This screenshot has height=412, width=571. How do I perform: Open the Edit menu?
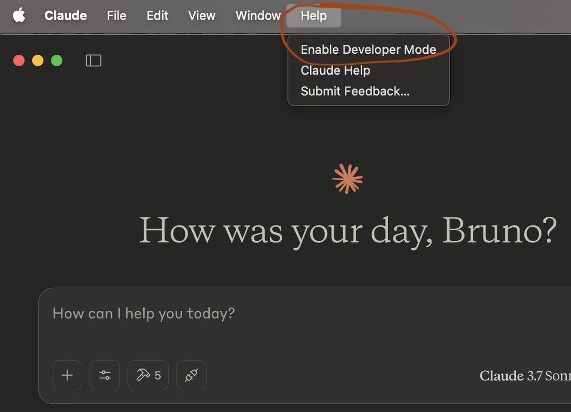click(x=158, y=16)
